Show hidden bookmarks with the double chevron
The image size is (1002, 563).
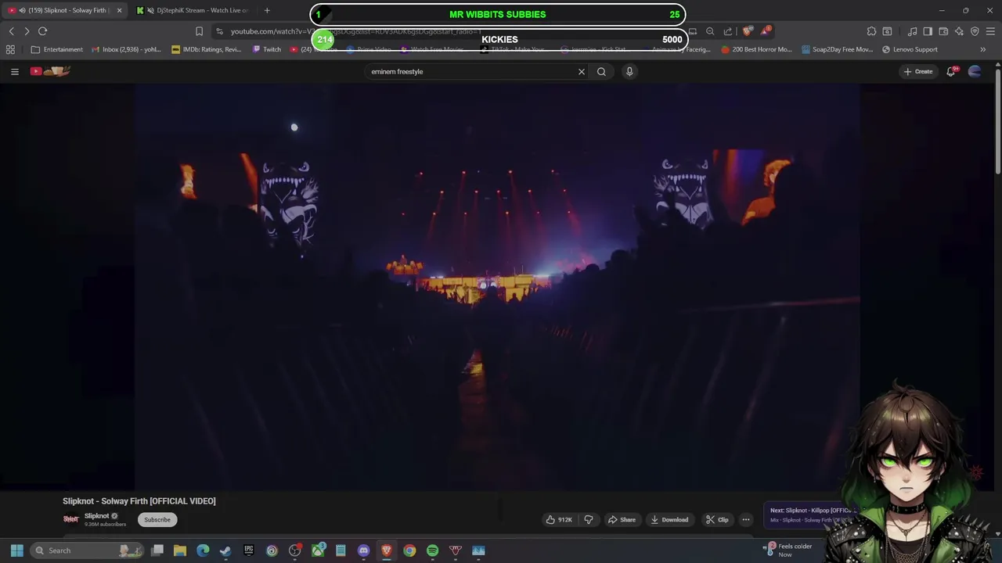pos(983,49)
